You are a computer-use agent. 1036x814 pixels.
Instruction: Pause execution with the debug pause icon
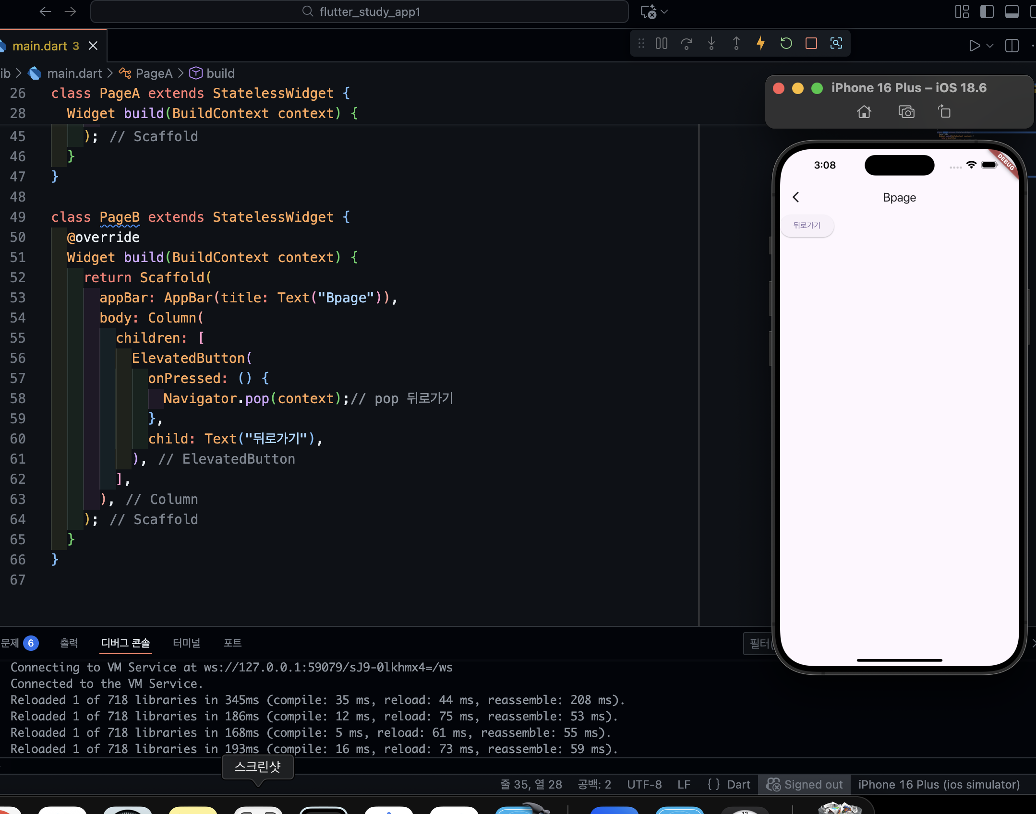click(x=662, y=44)
